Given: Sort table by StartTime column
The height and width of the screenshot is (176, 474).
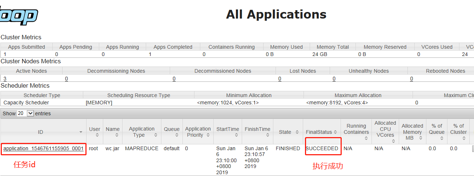Looking at the screenshot, I should pos(228,132).
